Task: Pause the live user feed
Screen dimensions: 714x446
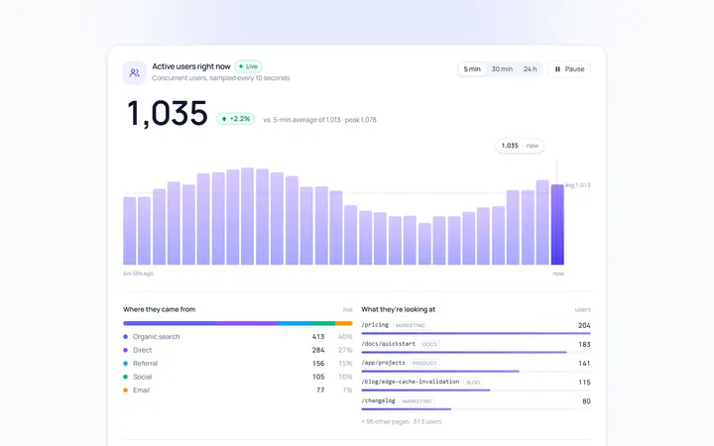Action: [x=569, y=69]
